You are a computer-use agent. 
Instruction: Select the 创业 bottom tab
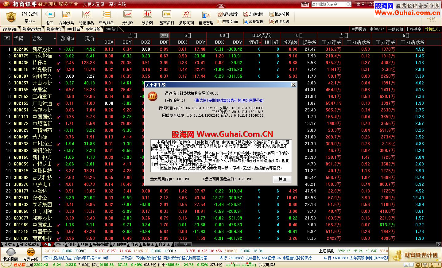[72, 244]
